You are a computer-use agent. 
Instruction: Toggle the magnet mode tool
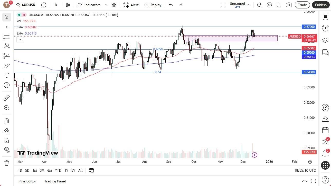point(7,121)
